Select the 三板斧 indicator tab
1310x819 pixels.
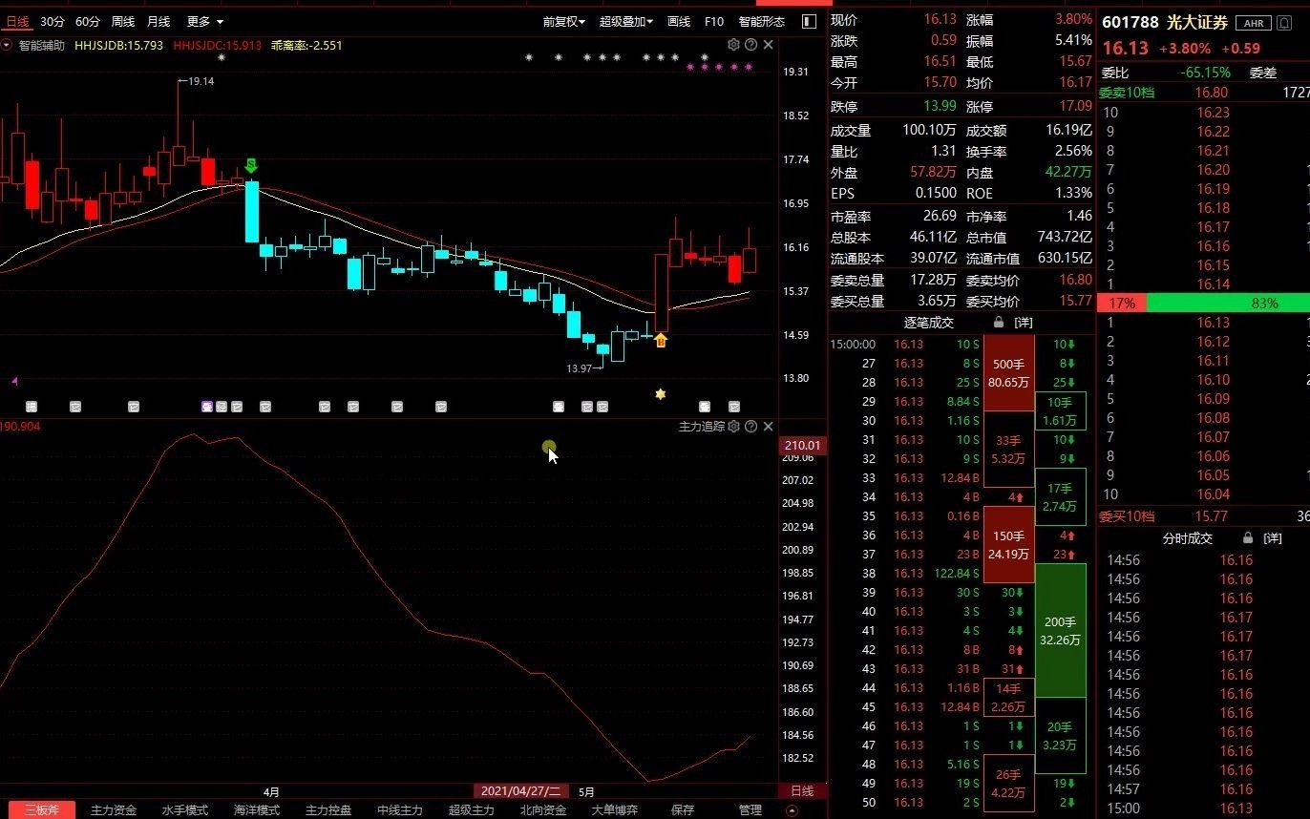coord(41,810)
